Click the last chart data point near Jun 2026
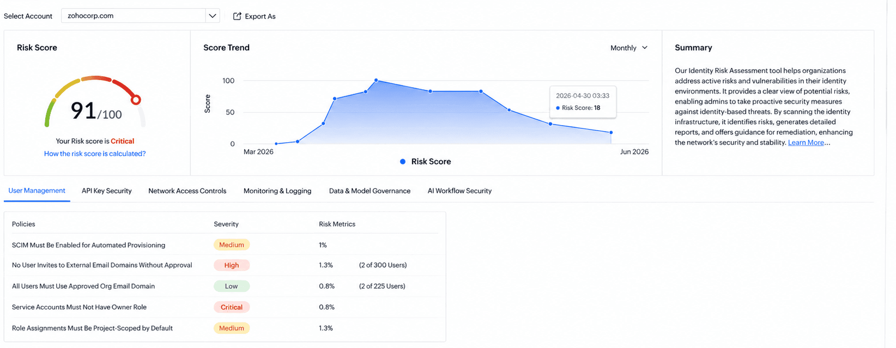The image size is (896, 348). click(x=611, y=132)
